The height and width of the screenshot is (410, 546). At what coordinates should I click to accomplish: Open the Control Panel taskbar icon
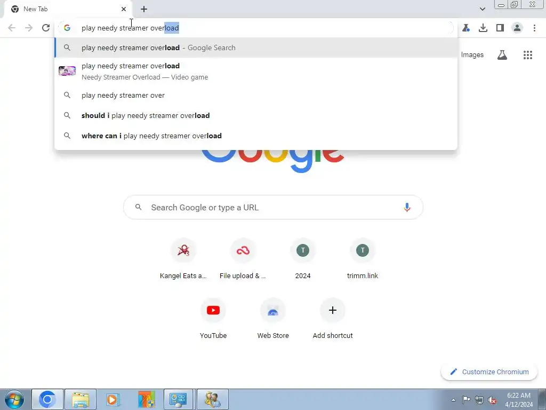(178, 399)
